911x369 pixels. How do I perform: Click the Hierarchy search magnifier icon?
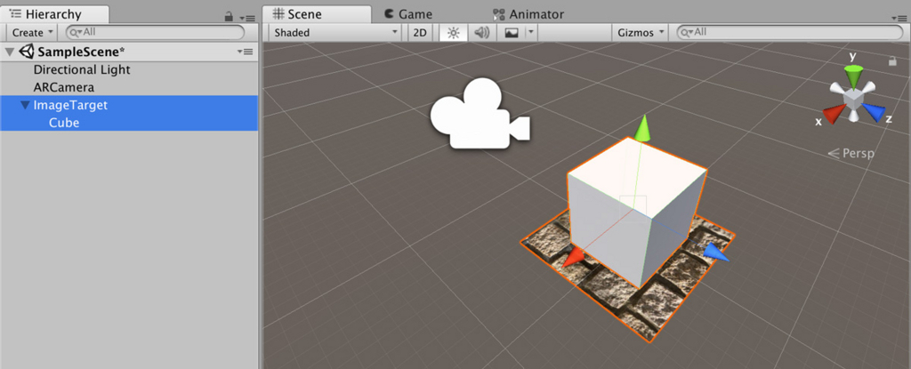tap(76, 33)
